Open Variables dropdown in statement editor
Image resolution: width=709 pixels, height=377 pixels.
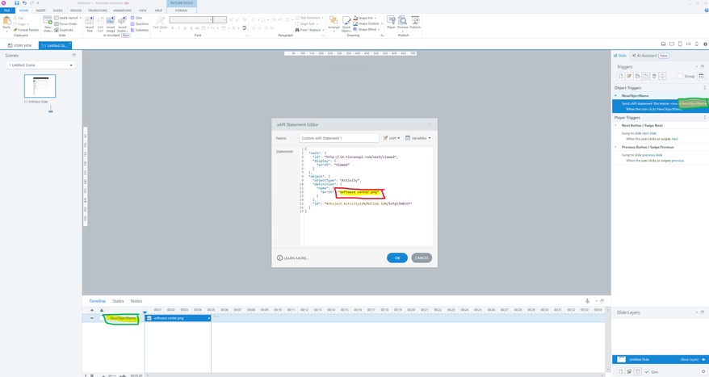(418, 138)
